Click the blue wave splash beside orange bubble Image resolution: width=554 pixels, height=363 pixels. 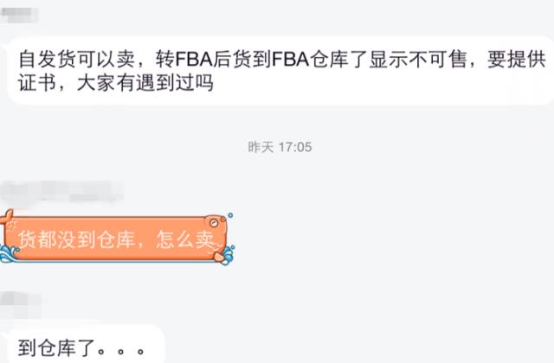pyautogui.click(x=8, y=254)
